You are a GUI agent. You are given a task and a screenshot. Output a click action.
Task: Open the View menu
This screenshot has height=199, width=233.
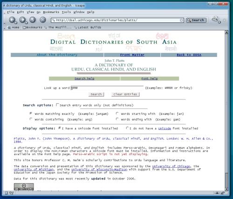click(30, 12)
